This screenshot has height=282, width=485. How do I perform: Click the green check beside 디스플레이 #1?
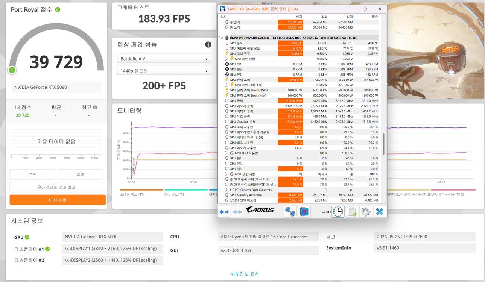click(47, 249)
